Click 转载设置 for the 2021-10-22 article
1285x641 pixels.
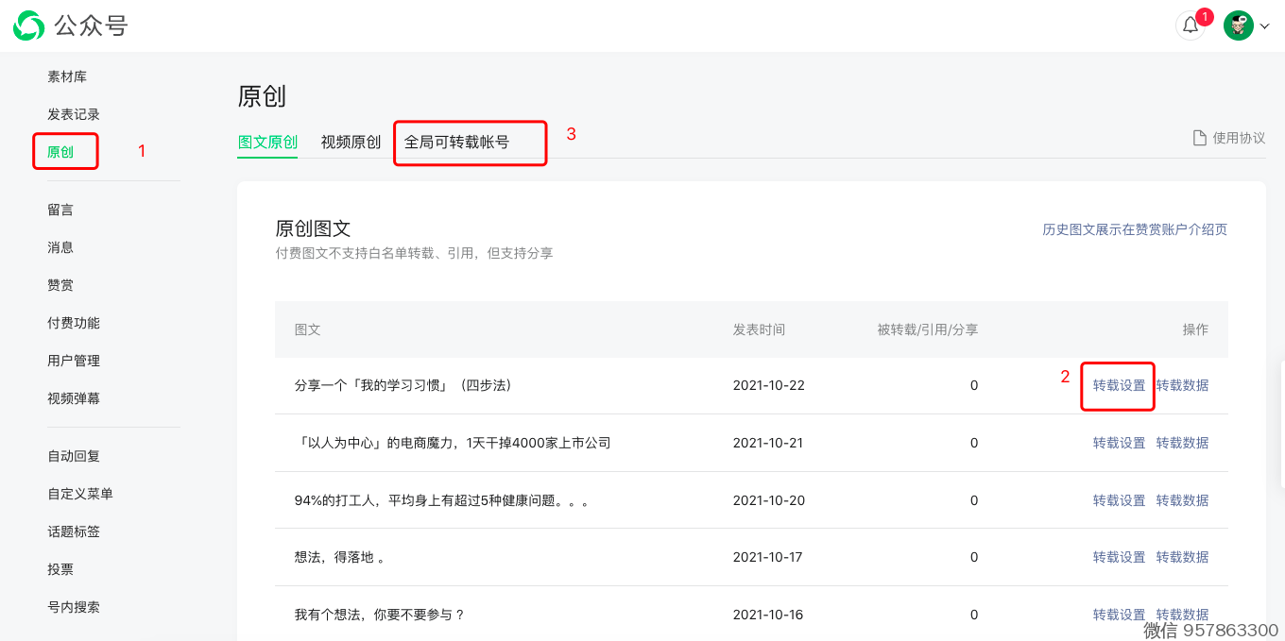[x=1119, y=385]
